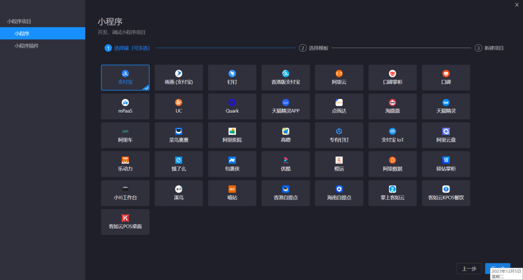Select the 客如云KPOS餐饮 platform card
The height and width of the screenshot is (280, 523).
pyautogui.click(x=446, y=193)
